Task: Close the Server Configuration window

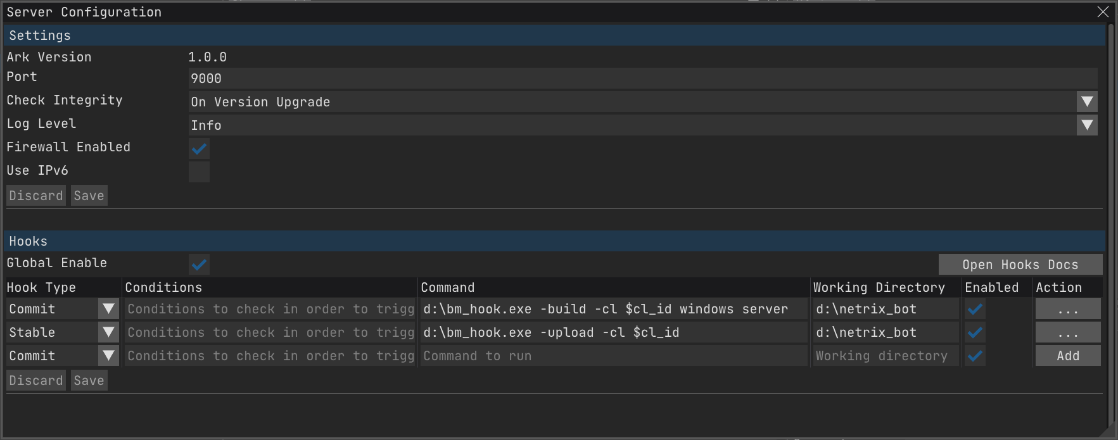Action: pos(1103,12)
